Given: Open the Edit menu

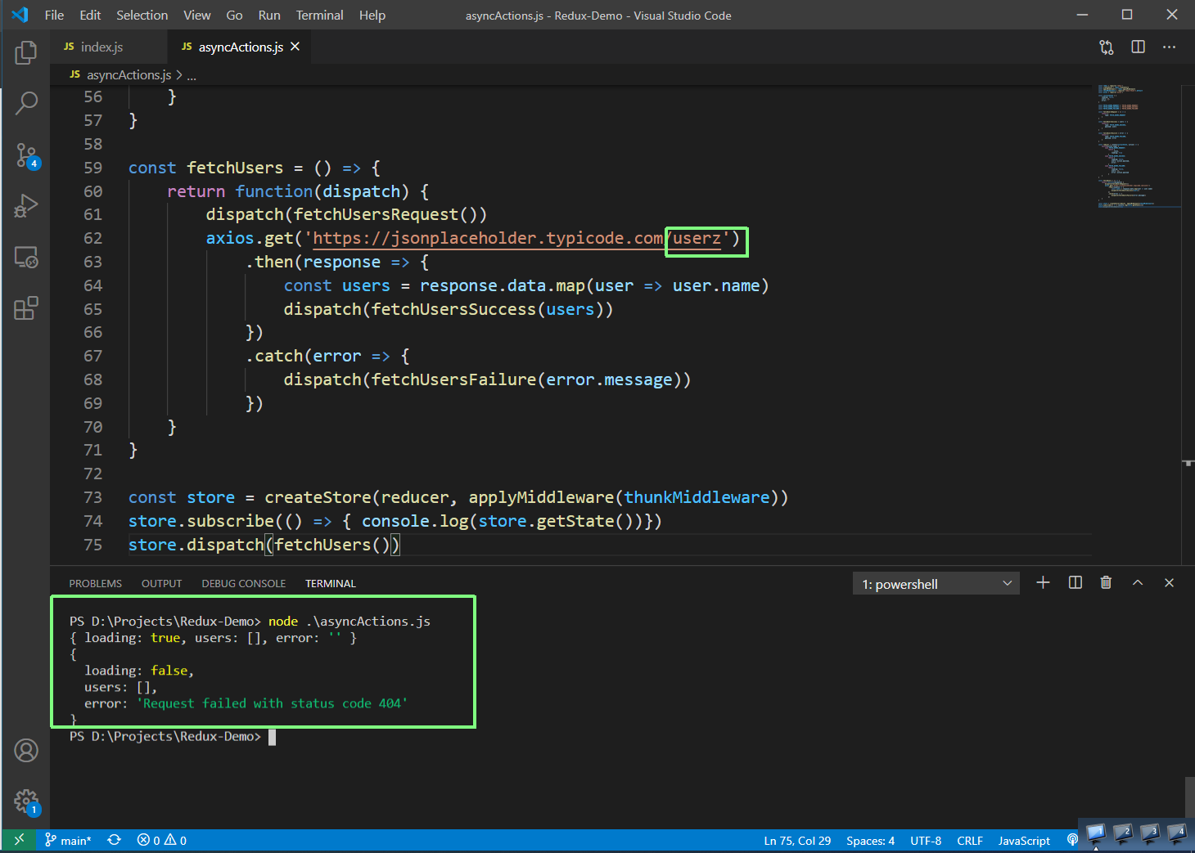Looking at the screenshot, I should tap(90, 15).
